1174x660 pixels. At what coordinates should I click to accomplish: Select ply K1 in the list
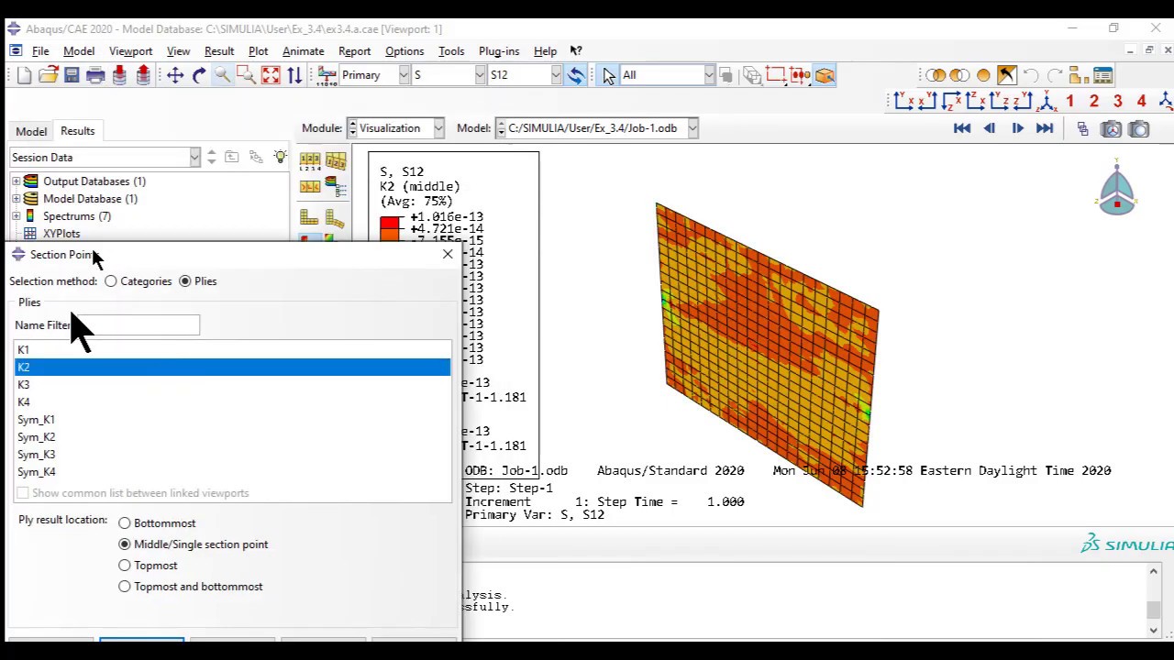pos(233,350)
